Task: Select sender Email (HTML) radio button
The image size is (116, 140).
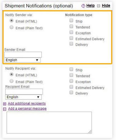Action: click(x=12, y=21)
